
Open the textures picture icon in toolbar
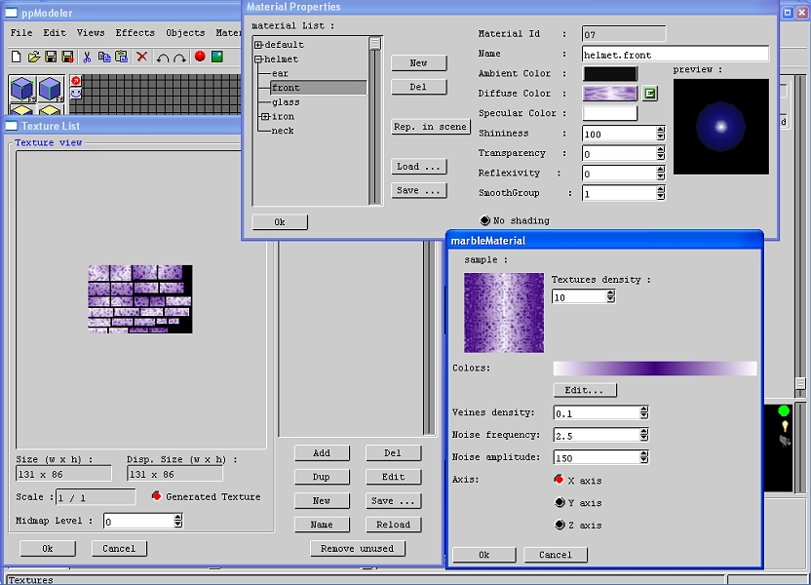pos(217,57)
